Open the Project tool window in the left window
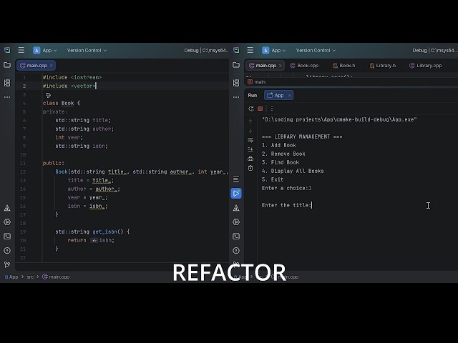Screen dimensions: 458x343 [7, 65]
